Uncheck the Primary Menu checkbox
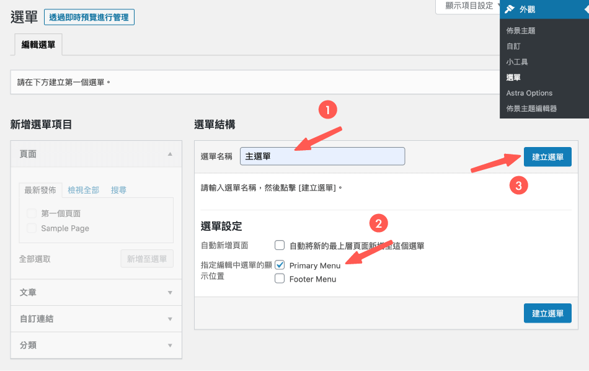 tap(280, 265)
